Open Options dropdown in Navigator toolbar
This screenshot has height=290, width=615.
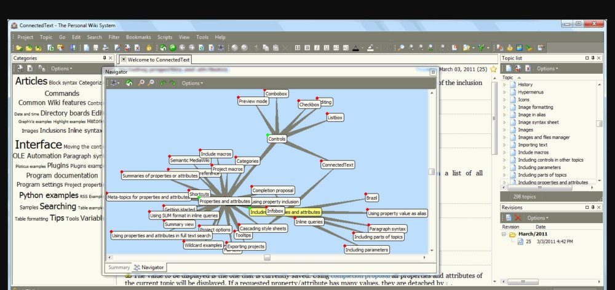point(192,83)
